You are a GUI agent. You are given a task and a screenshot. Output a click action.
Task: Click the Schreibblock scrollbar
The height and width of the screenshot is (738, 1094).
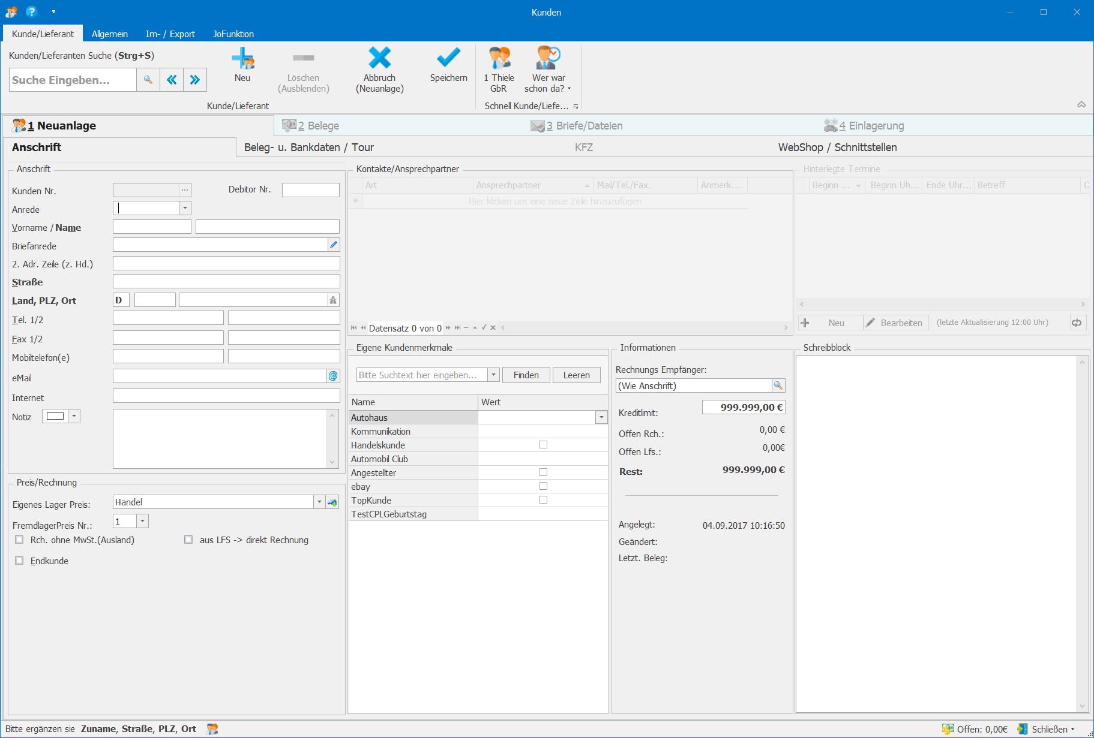(x=1083, y=534)
